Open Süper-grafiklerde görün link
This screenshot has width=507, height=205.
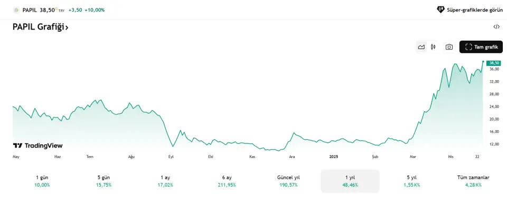click(x=470, y=9)
